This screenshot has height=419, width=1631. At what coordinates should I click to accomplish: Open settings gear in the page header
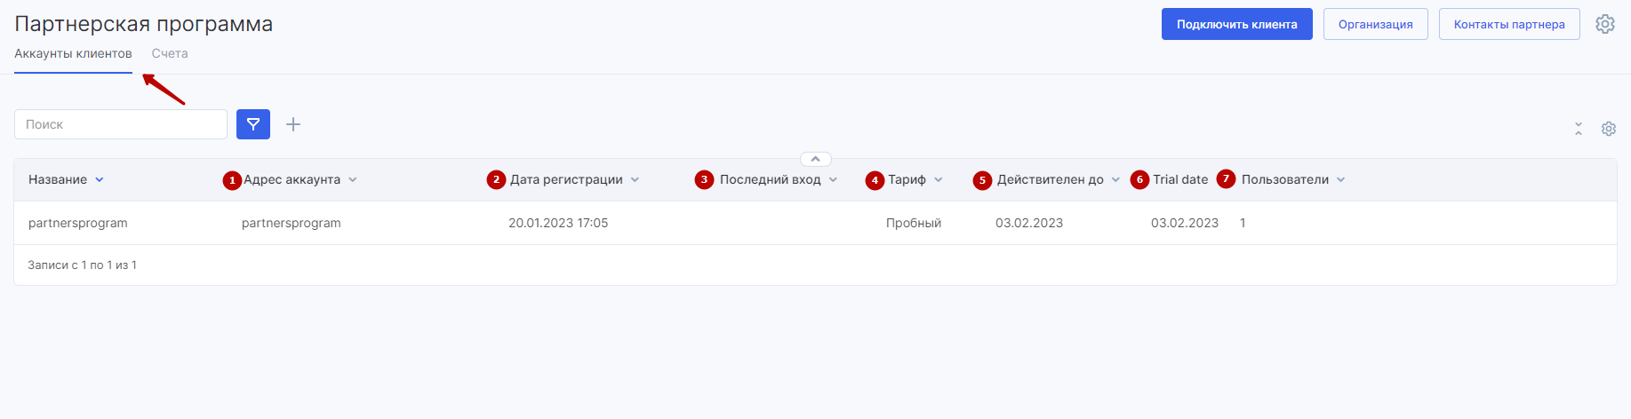[x=1605, y=24]
